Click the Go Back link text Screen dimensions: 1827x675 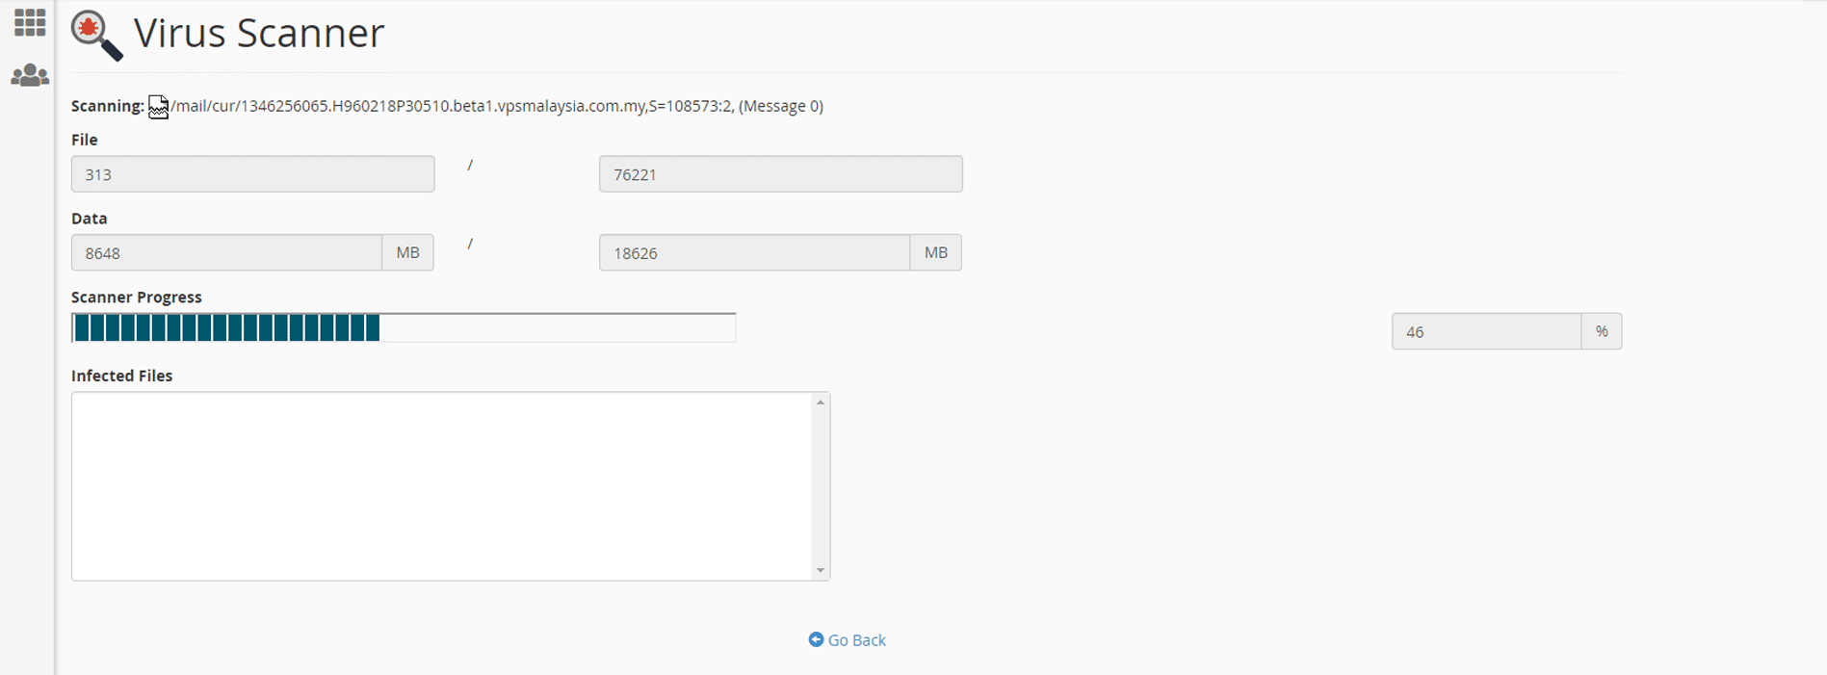click(x=856, y=640)
